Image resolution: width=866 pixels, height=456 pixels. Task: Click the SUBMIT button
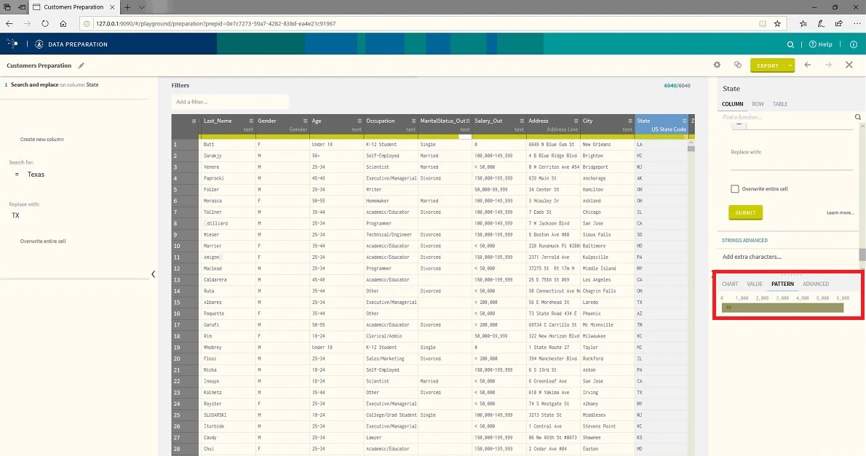(745, 212)
